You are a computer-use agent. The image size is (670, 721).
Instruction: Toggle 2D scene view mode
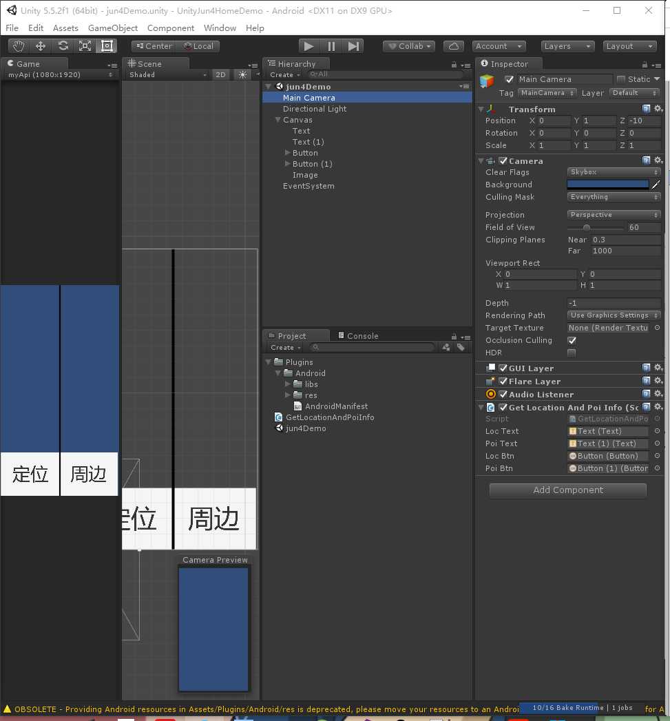tap(221, 74)
